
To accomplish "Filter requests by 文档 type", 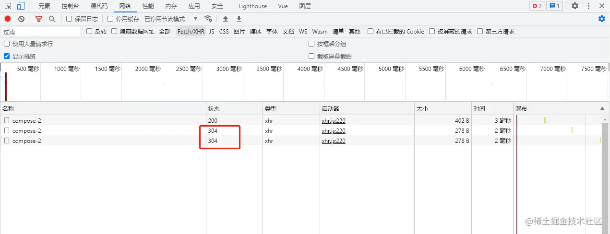I will [288, 31].
